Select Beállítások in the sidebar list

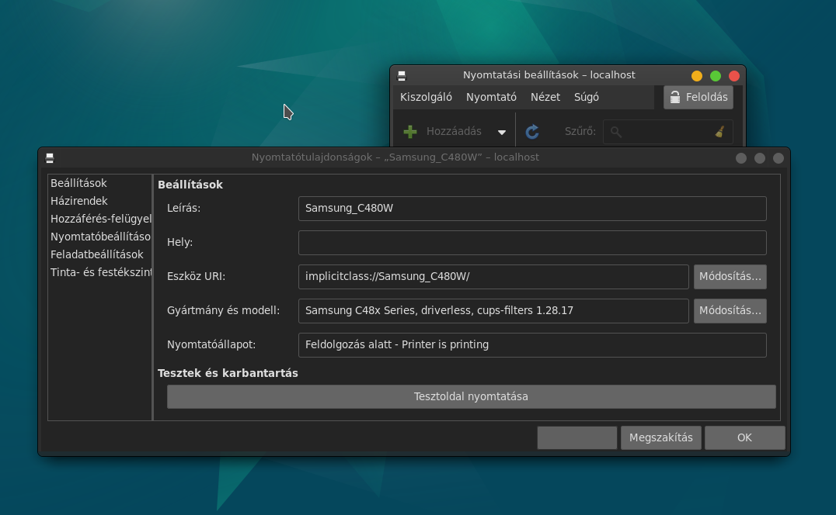(99, 183)
